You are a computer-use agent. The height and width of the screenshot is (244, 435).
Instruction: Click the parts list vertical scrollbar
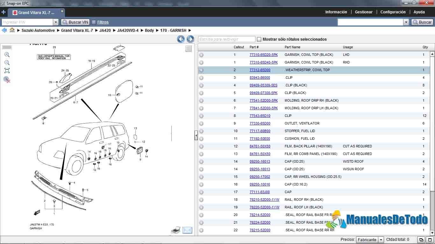coord(432,127)
